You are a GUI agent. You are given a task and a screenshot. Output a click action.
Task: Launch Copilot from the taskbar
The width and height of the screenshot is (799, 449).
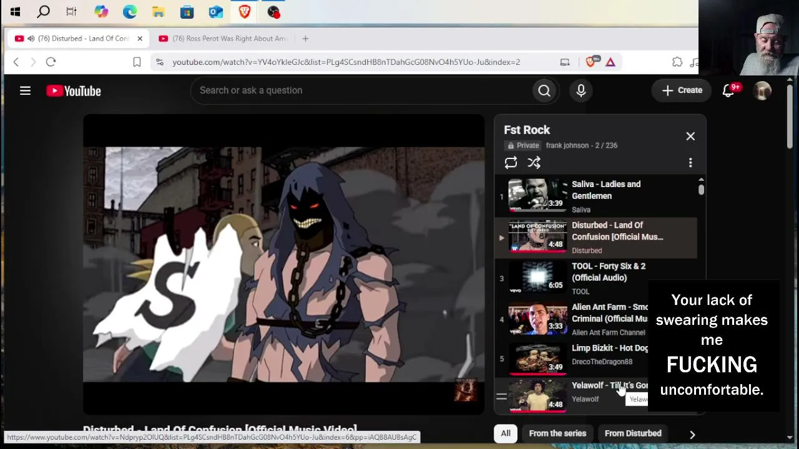[x=100, y=11]
